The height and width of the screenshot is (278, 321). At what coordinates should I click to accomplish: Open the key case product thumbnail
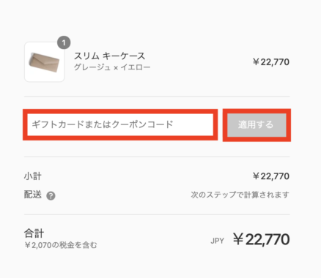click(45, 62)
